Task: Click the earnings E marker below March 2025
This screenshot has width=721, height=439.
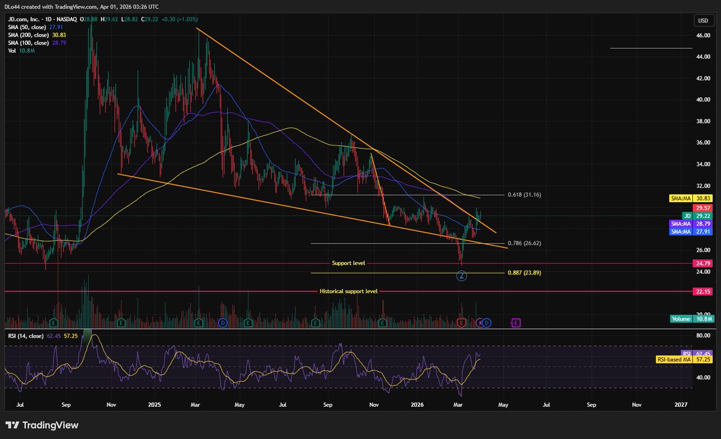Action: 199,322
